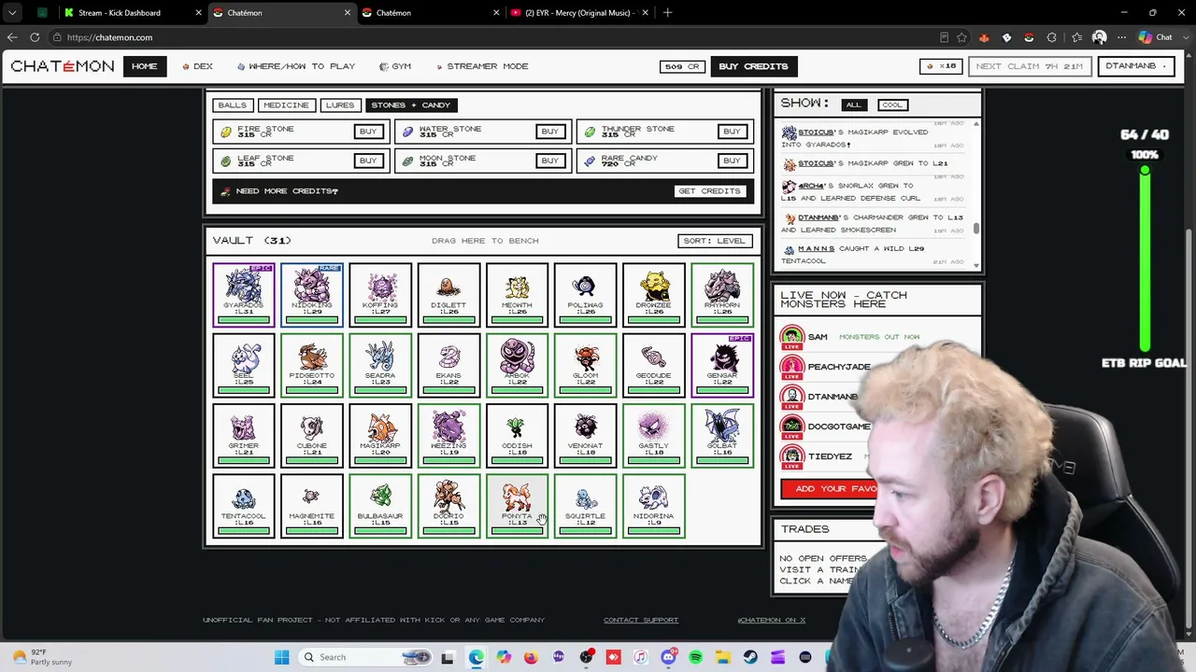This screenshot has width=1196, height=672.
Task: Open the Nidorina monster card
Action: 653,506
